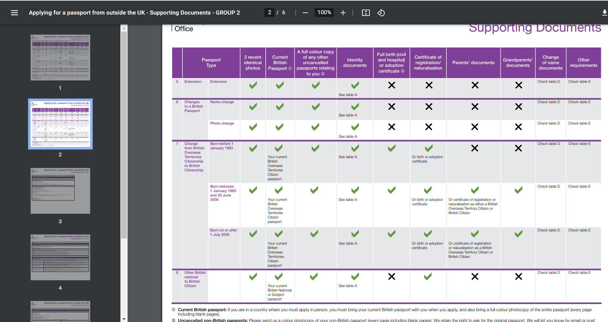Open page 1 thumbnail

point(60,57)
